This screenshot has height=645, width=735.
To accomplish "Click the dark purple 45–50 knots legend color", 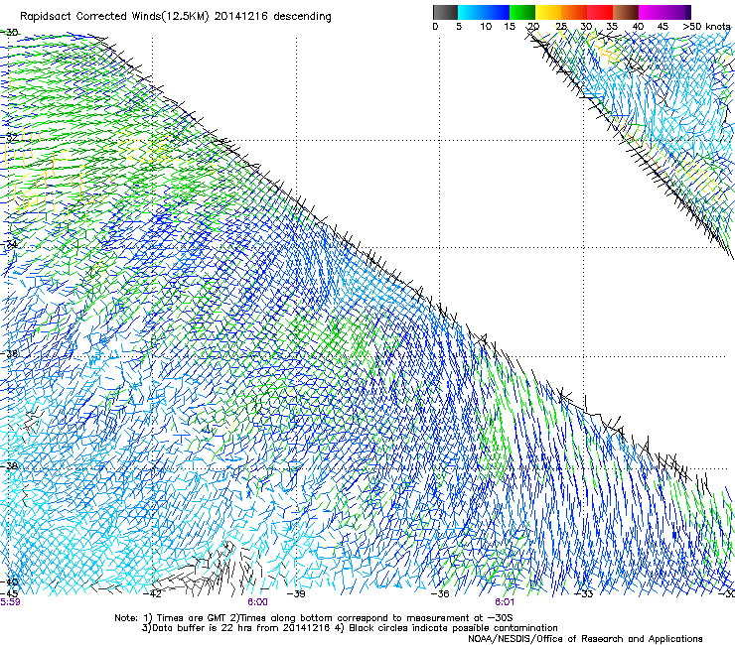I will pyautogui.click(x=677, y=12).
